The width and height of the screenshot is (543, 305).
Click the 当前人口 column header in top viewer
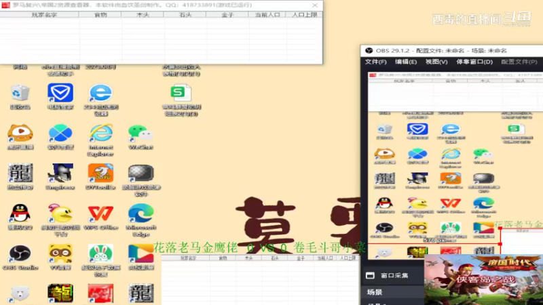click(267, 14)
